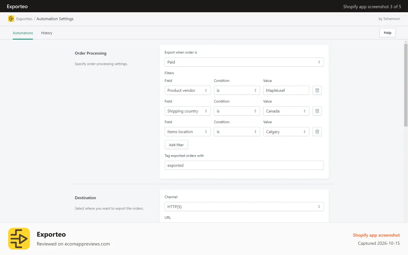Image resolution: width=408 pixels, height=255 pixels.
Task: Click the 'Filters' label
Action: point(169,73)
